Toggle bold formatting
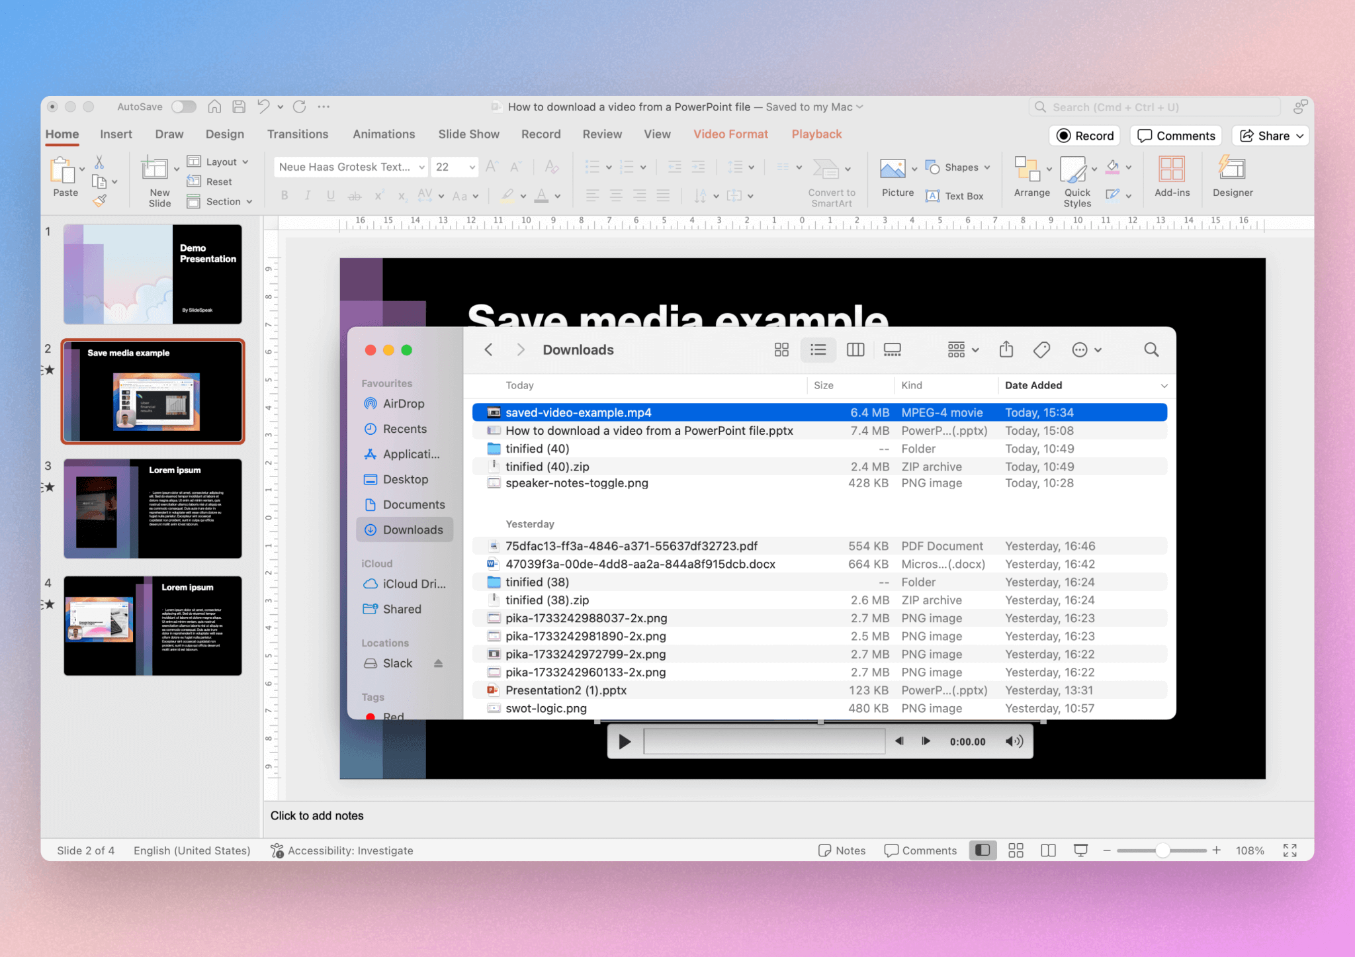Viewport: 1355px width, 957px height. (x=284, y=195)
